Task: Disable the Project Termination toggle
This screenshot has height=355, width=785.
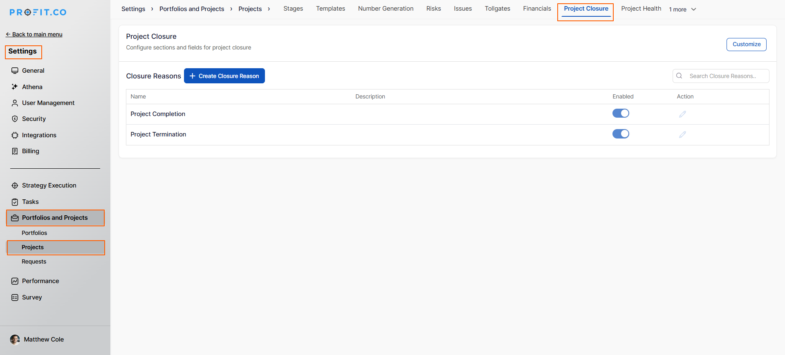Action: tap(621, 134)
